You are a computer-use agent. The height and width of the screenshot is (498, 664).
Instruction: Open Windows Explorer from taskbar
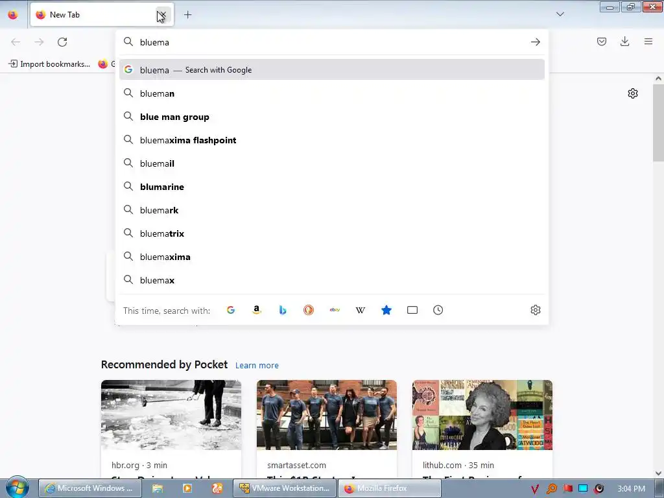pyautogui.click(x=158, y=488)
